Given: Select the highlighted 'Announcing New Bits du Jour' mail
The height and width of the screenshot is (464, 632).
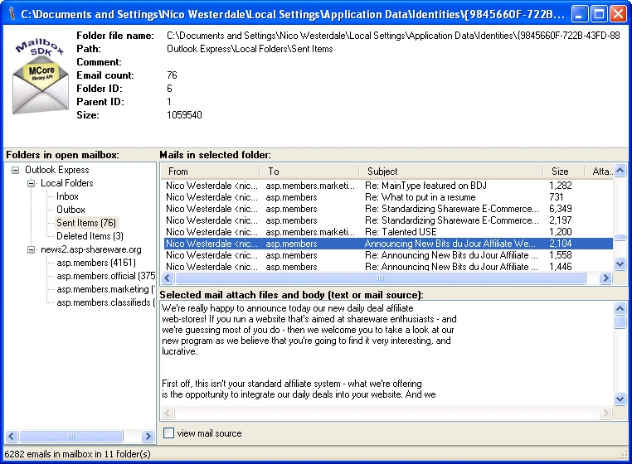Looking at the screenshot, I should click(x=388, y=244).
